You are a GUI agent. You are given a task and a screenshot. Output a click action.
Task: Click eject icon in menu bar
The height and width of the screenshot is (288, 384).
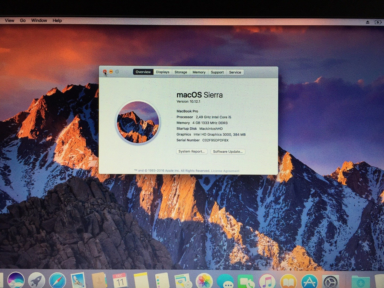tap(368, 22)
